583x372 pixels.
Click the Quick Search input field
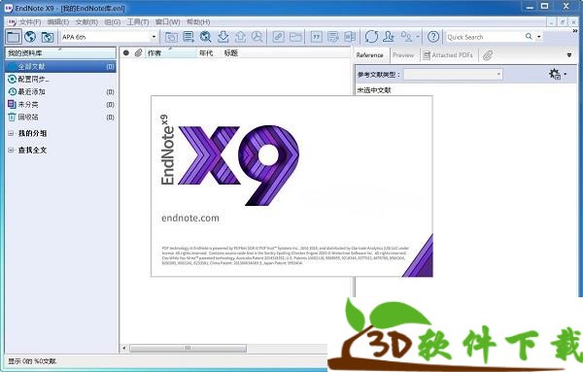pos(484,37)
